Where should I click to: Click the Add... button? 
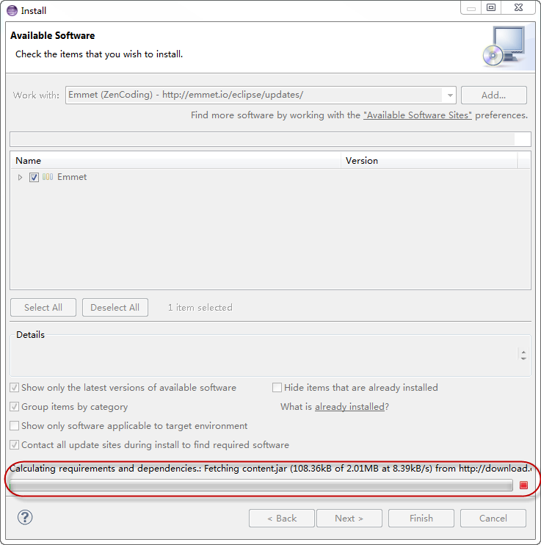(494, 95)
